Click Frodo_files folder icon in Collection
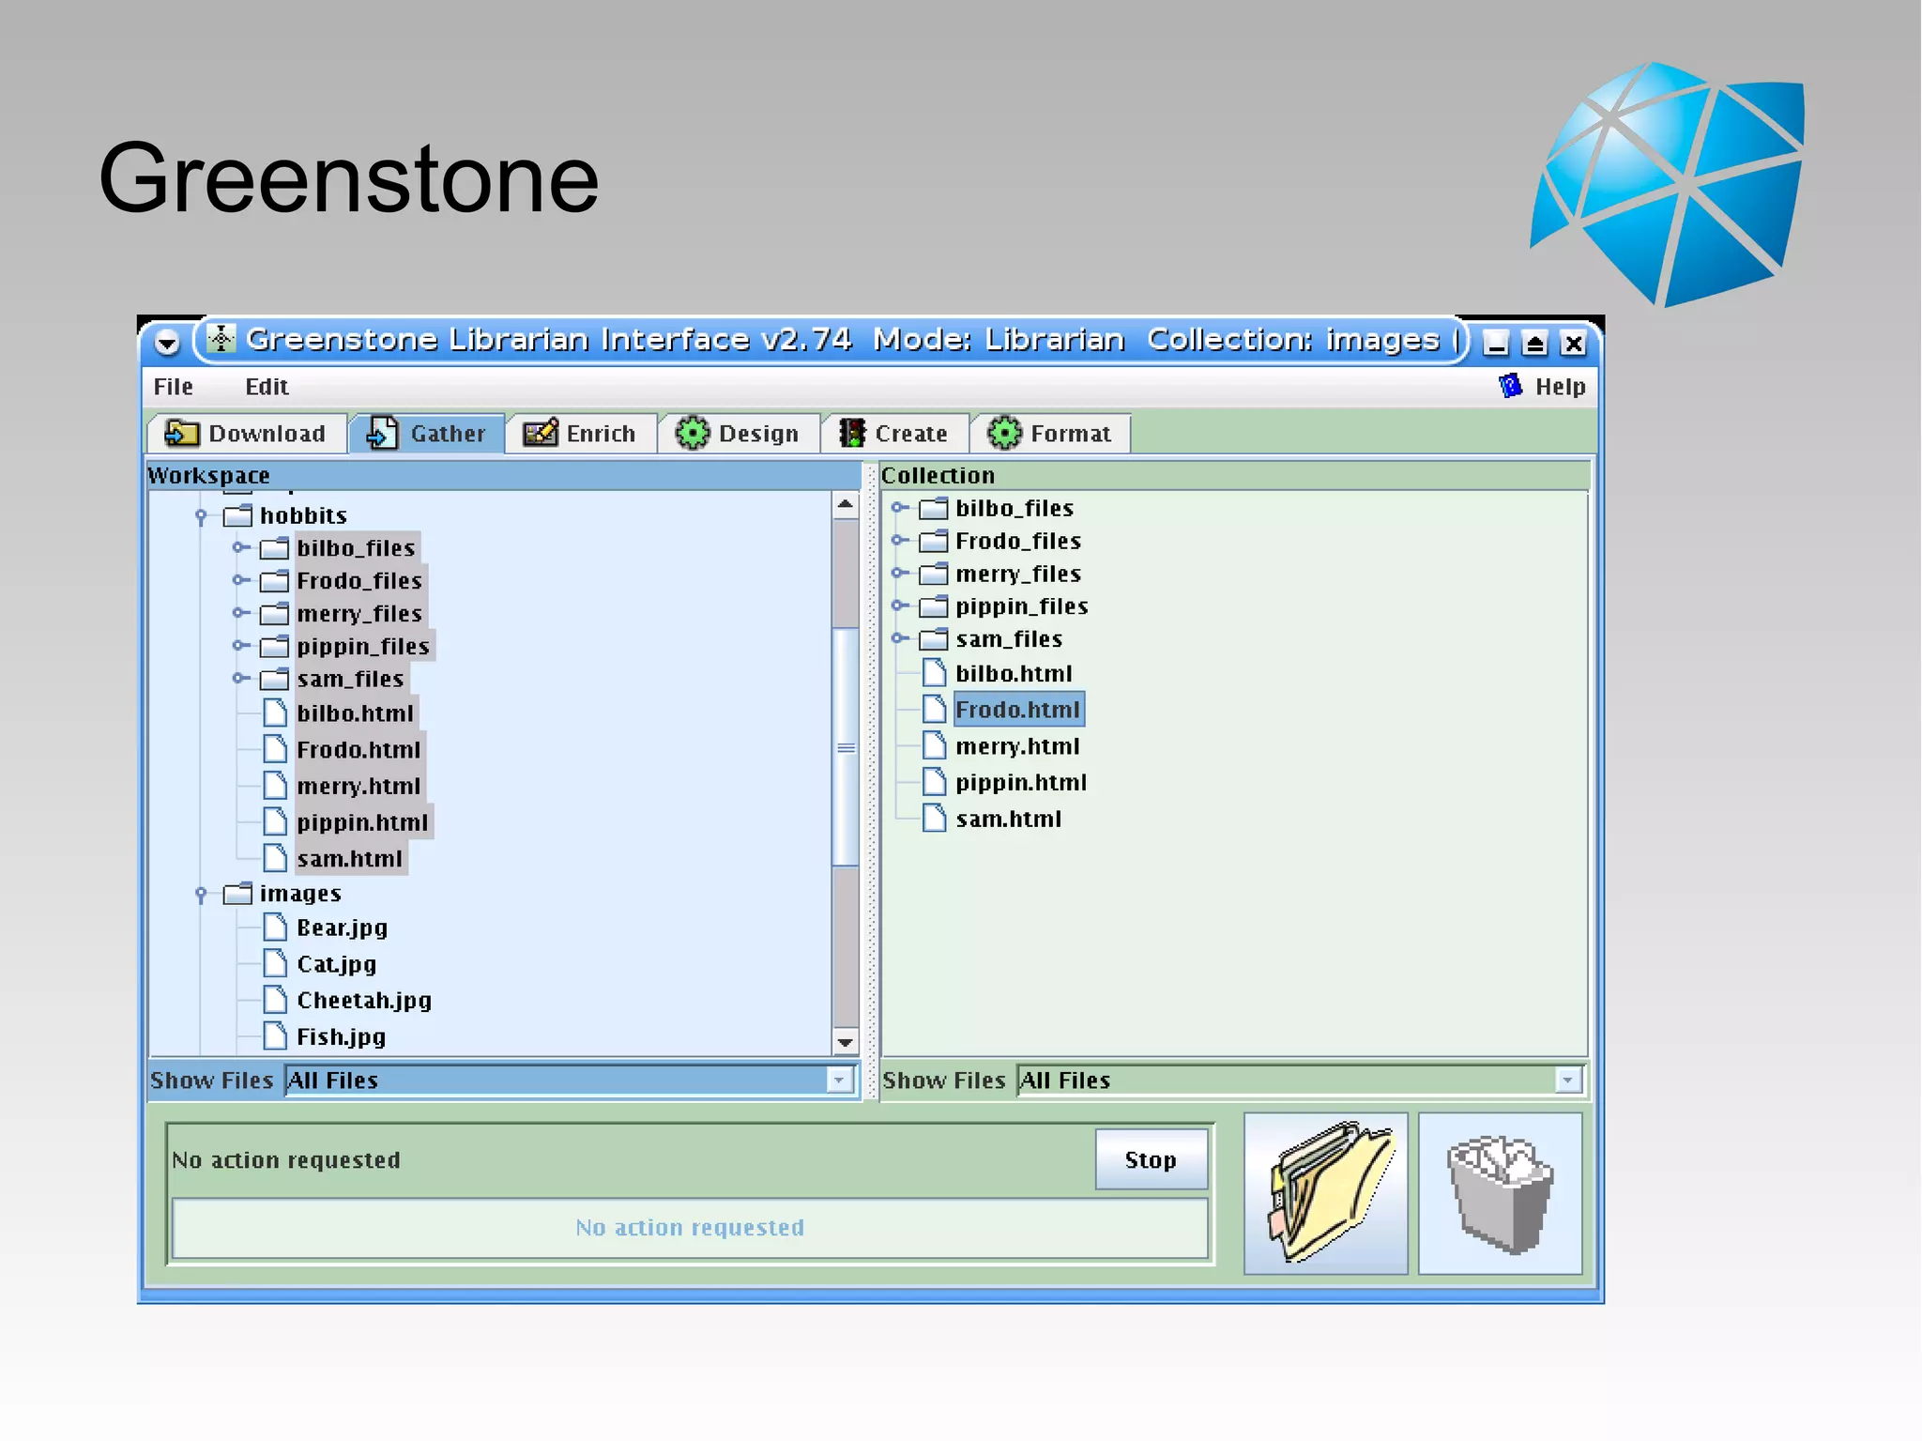The image size is (1922, 1441). [933, 542]
